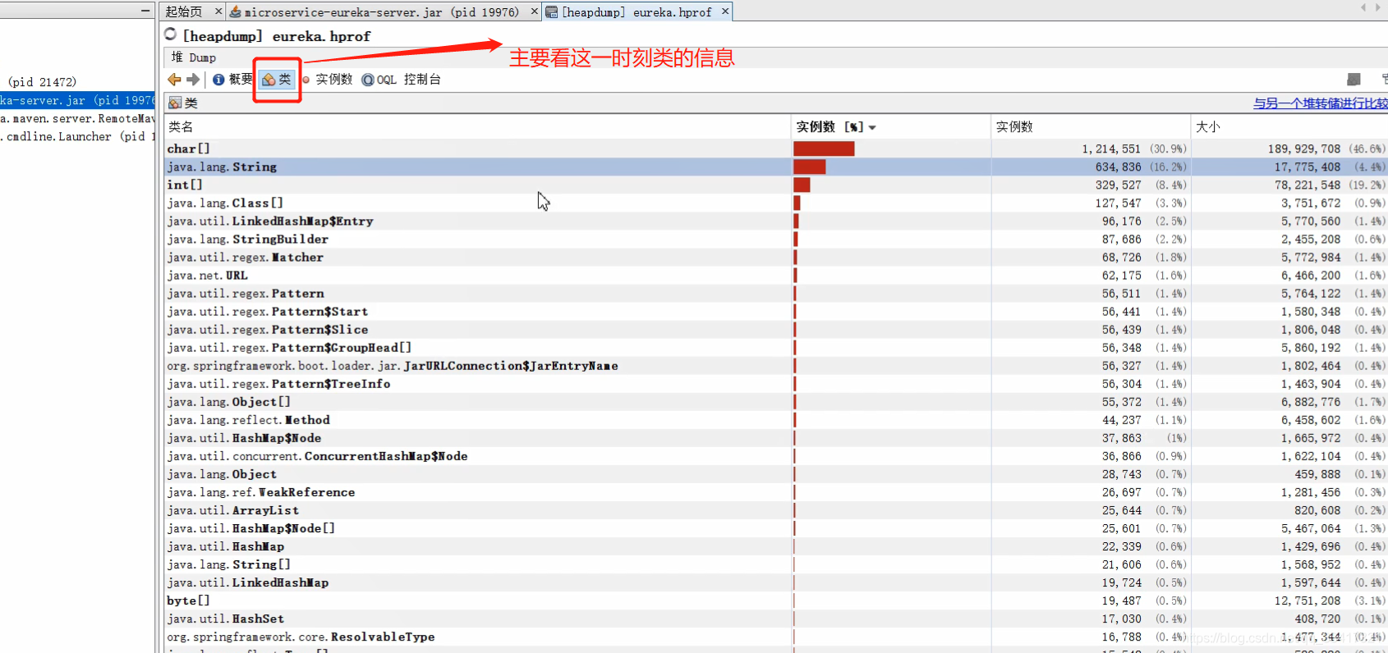This screenshot has height=653, width=1388.
Task: Select the java.lang.Object[] row
Action: click(776, 401)
